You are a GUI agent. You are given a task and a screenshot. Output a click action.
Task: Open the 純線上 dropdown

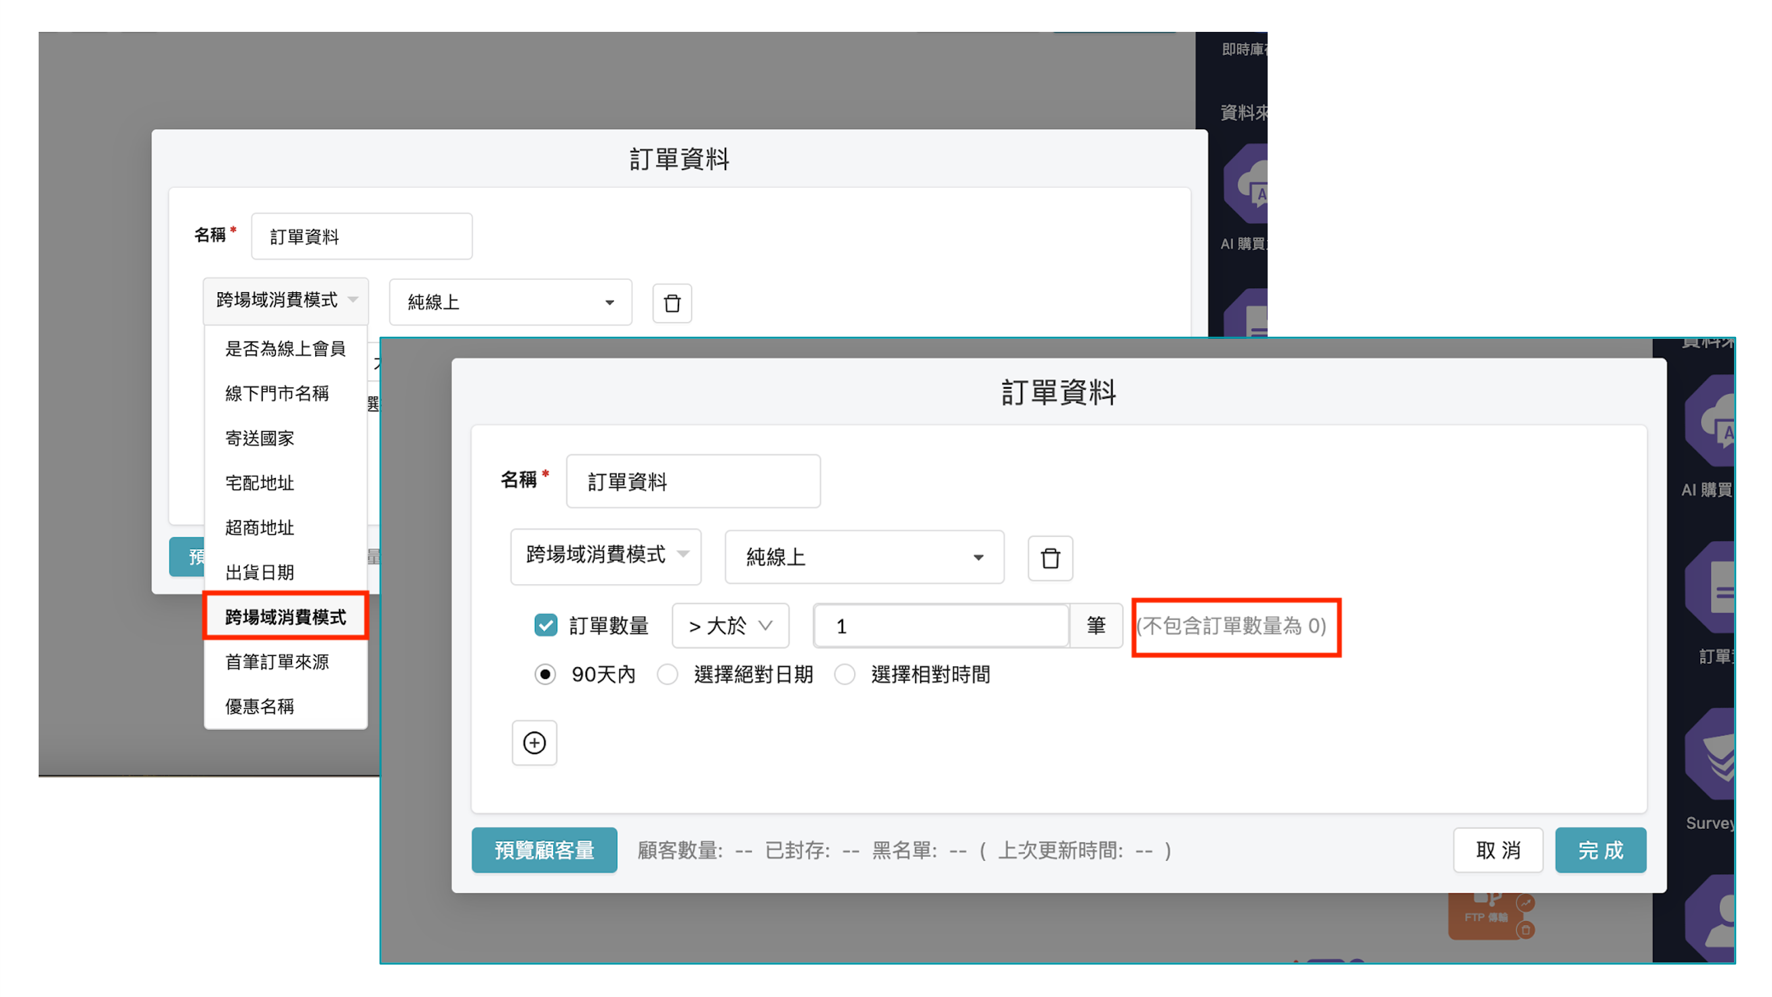[x=864, y=558]
